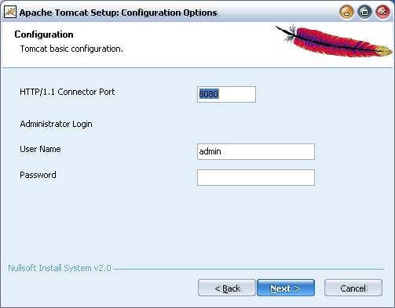Maximize the Apache Tomcat Setup window
Screen dimensions: 395x308
(364, 13)
